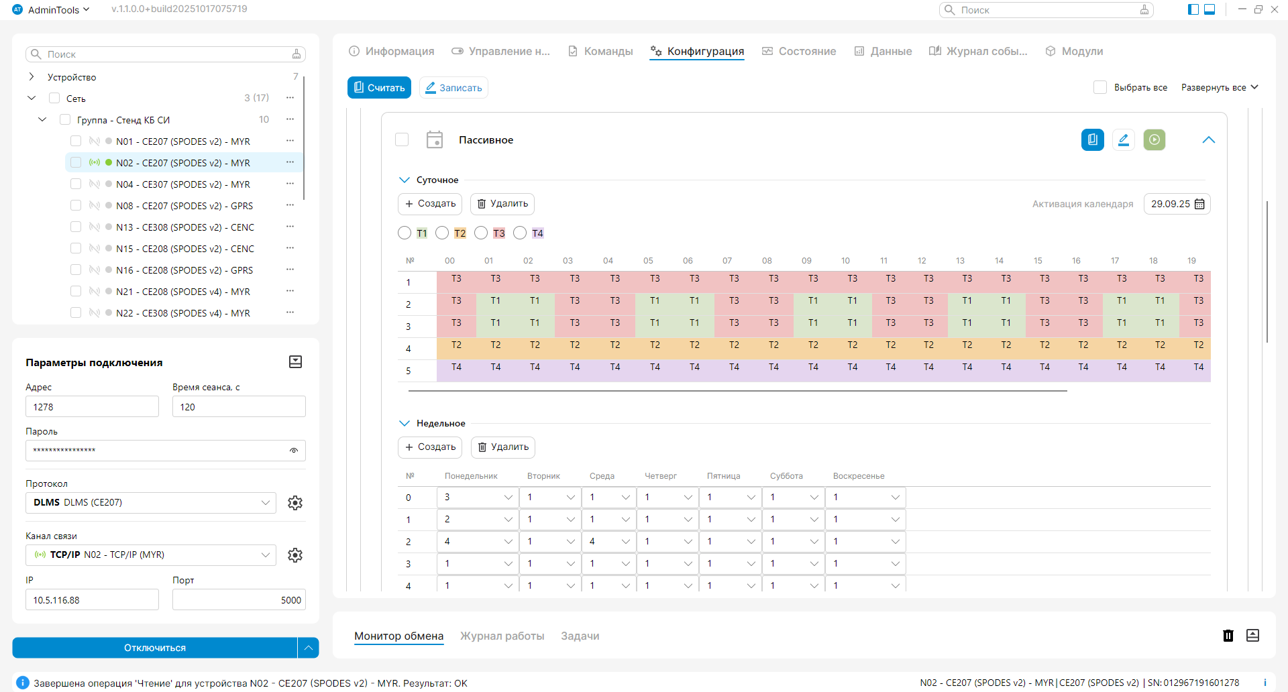The height and width of the screenshot is (692, 1288).
Task: Click the blue read icon in Пассивное header
Action: pyautogui.click(x=1092, y=139)
